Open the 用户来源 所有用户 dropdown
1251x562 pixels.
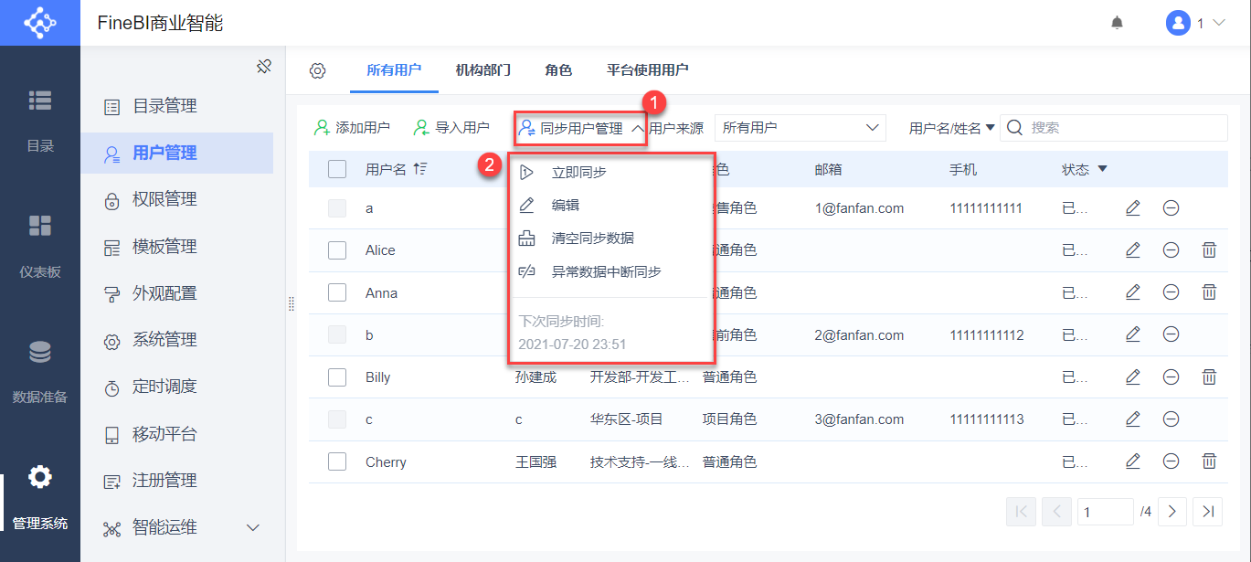(x=800, y=128)
